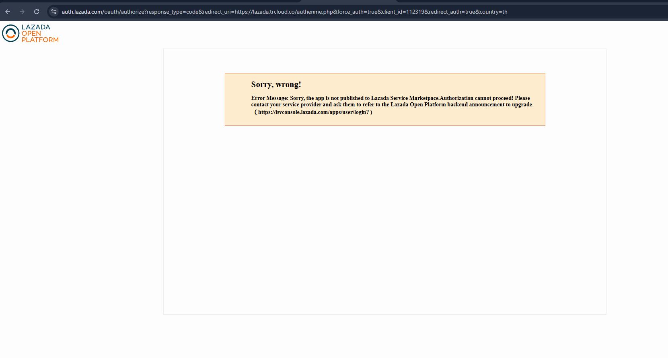The width and height of the screenshot is (668, 358).
Task: Open site information icon in address bar
Action: (x=54, y=12)
